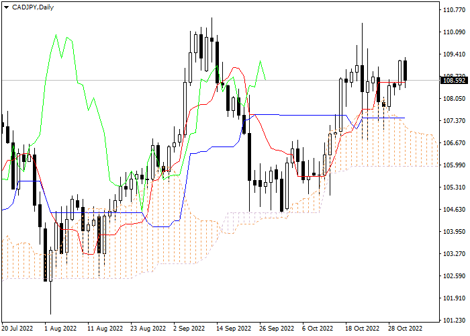Click the 102.590 price scale label
The width and height of the screenshot is (470, 336).
[x=454, y=276]
